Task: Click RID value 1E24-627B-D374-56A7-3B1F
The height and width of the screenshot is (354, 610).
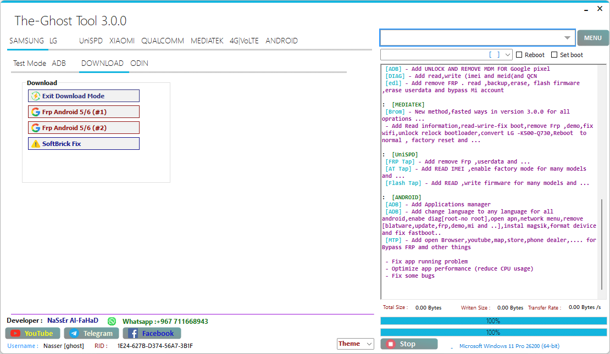Action: [x=155, y=346]
